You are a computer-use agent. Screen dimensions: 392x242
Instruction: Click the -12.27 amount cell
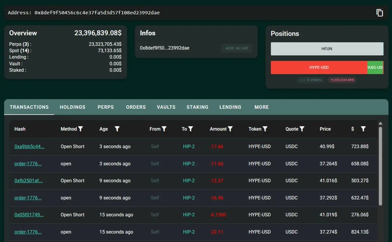(x=217, y=181)
